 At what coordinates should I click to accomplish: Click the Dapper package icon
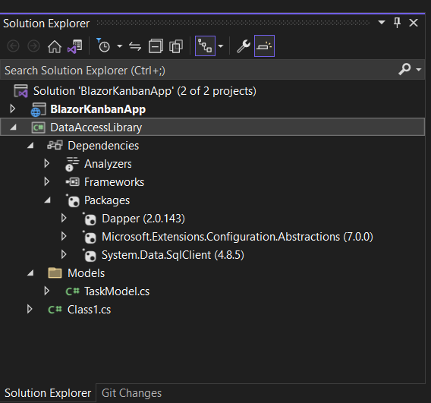point(90,219)
